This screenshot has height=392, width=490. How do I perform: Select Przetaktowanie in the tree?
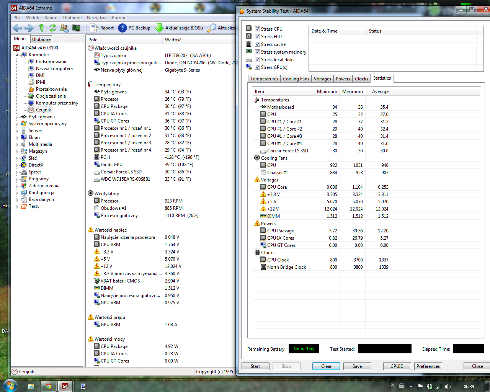coord(51,89)
